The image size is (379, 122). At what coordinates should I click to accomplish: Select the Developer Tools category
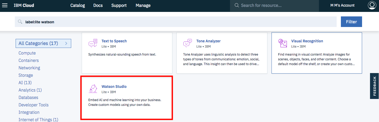click(x=34, y=105)
